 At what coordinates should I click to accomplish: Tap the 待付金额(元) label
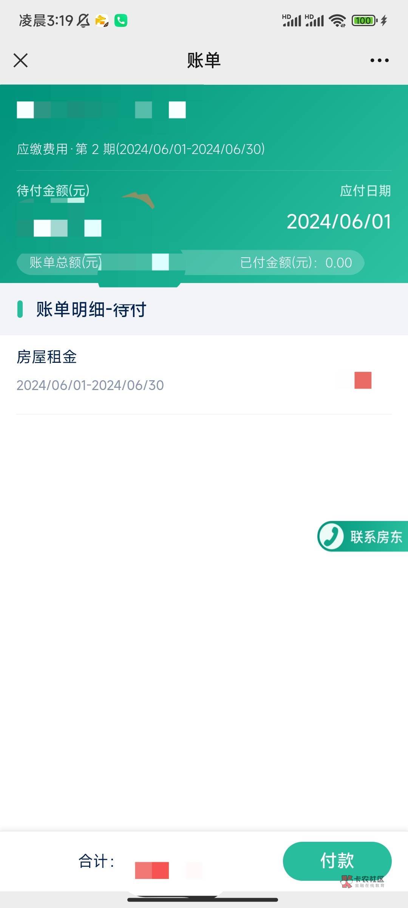(53, 190)
